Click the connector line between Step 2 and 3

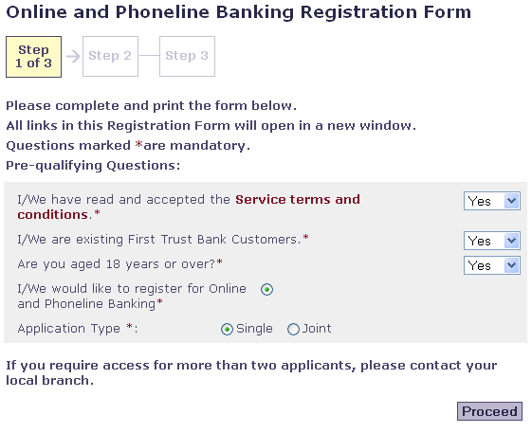pos(149,55)
